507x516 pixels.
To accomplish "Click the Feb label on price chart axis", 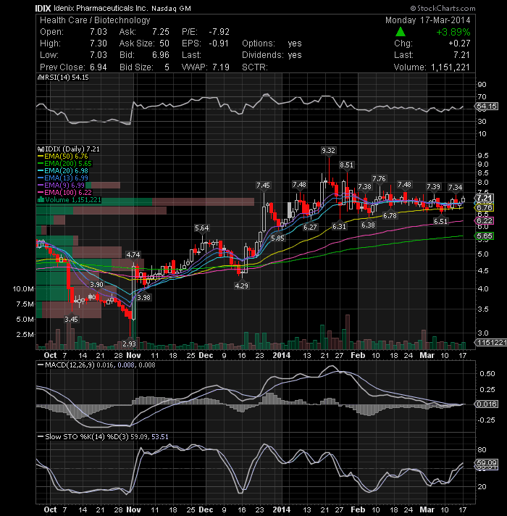I will pyautogui.click(x=358, y=355).
